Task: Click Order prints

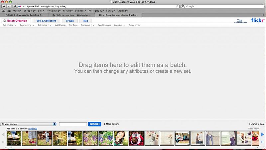Action: [134, 25]
